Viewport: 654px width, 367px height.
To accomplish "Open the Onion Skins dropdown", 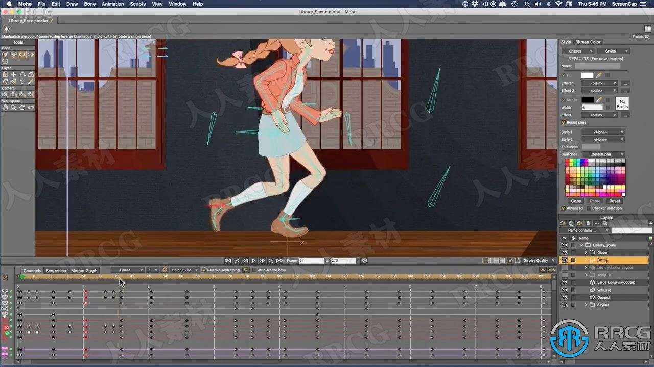I will coord(184,270).
